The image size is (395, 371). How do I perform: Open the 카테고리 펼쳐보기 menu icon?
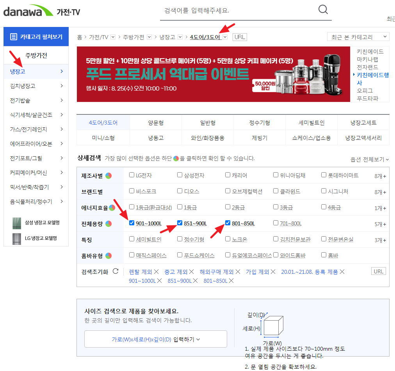point(14,37)
